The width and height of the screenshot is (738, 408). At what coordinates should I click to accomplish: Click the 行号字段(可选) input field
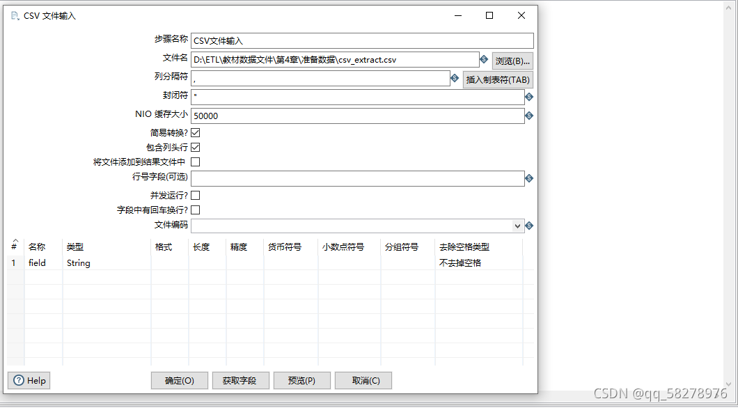point(358,179)
